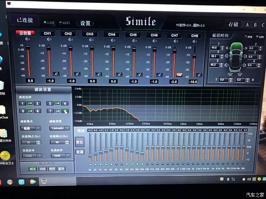Link channels 1 and 2 with L+R
This screenshot has width=266, height=199.
(x=30, y=103)
